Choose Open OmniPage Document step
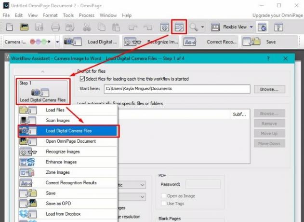Image resolution: width=304 pixels, height=222 pixels. (x=68, y=141)
